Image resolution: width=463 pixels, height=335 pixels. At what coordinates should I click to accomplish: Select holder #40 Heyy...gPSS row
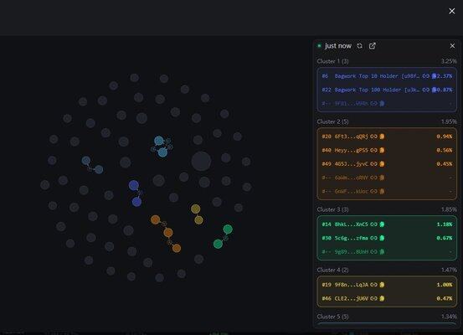point(387,150)
